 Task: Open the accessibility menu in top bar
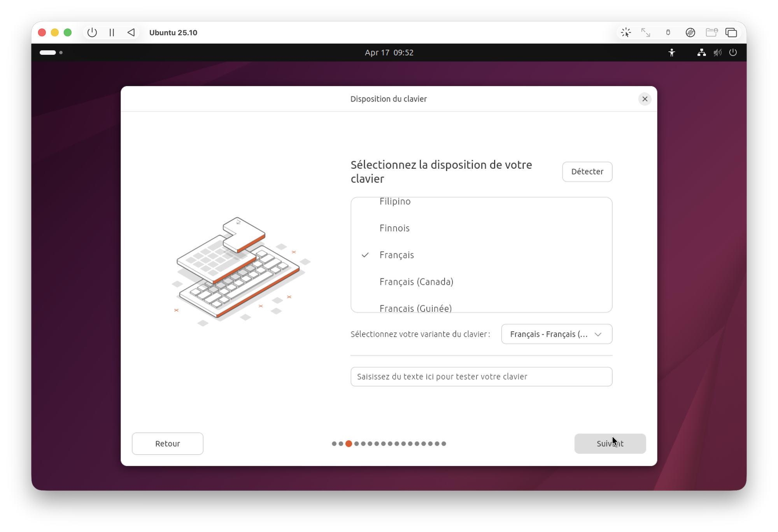point(672,52)
